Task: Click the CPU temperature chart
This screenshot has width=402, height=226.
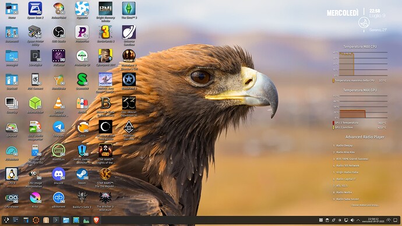Action: point(360,63)
